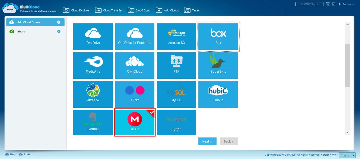Image resolution: width=360 pixels, height=159 pixels.
Task: Click the Back < button
Action: pos(229,141)
